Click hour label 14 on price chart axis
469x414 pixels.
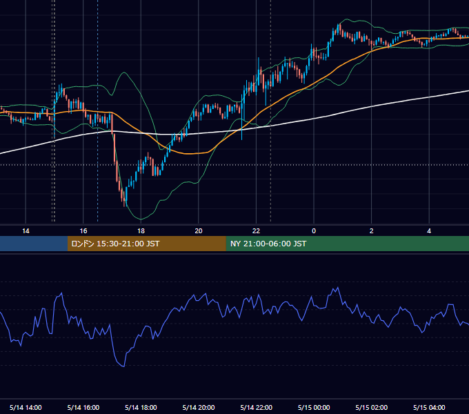click(x=26, y=231)
